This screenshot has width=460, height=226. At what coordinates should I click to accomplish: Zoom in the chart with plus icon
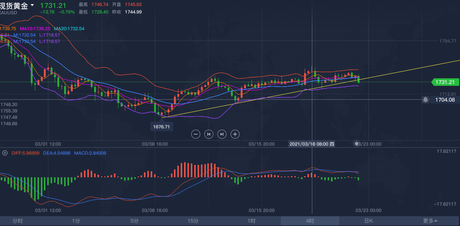[235, 134]
